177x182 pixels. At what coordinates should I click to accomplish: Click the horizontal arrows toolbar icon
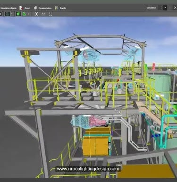click(43, 14)
